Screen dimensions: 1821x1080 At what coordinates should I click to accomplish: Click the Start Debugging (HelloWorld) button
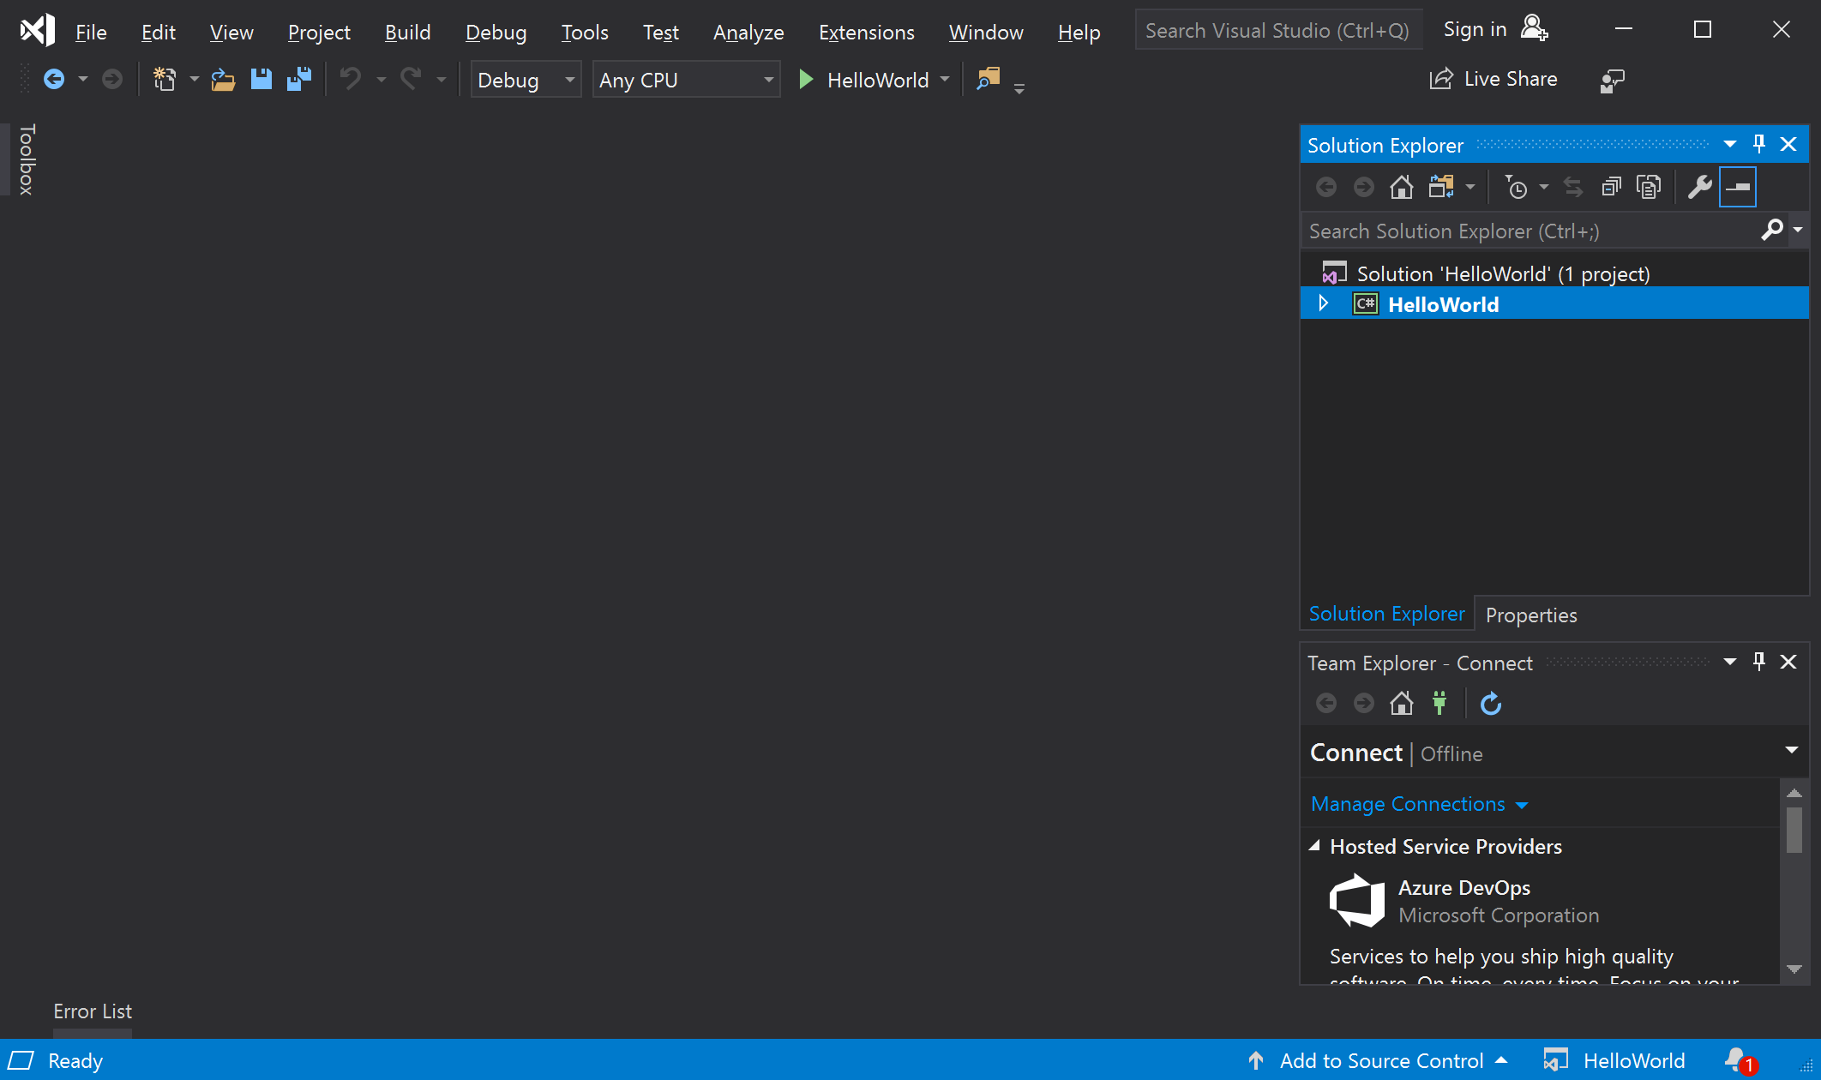tap(862, 80)
